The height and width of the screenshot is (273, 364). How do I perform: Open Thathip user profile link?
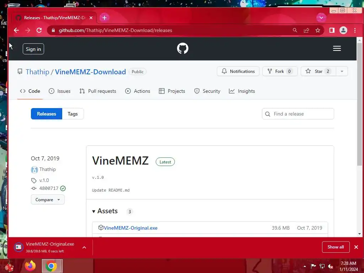(x=37, y=72)
